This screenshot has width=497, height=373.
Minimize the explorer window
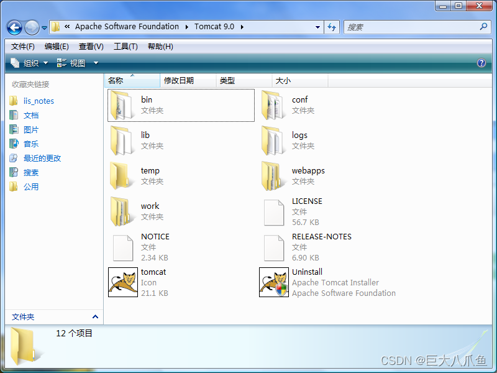point(443,6)
